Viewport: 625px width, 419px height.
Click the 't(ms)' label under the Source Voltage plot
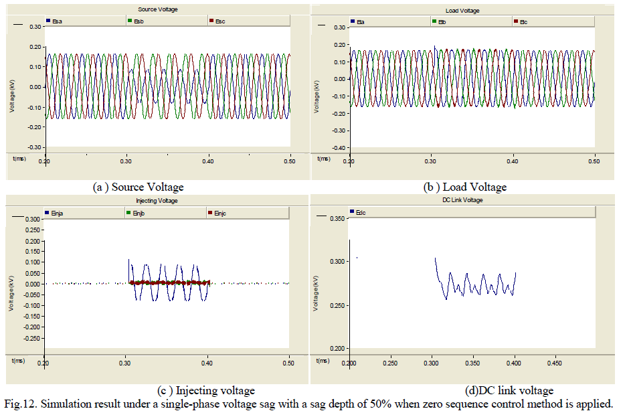coord(19,159)
